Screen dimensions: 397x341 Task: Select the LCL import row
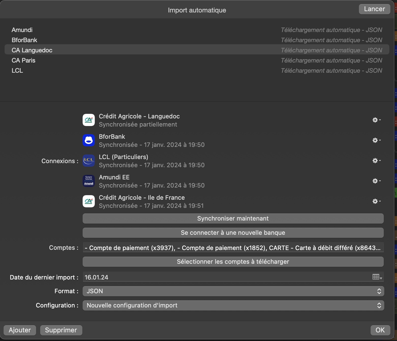click(x=197, y=71)
